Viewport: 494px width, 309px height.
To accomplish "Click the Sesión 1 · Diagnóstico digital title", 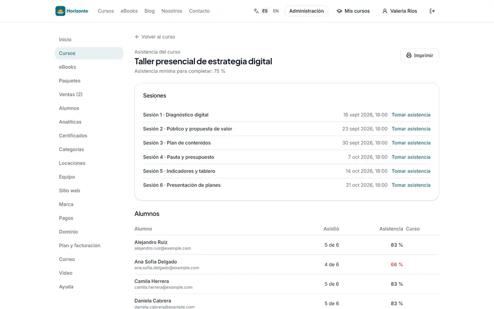I will coord(176,115).
